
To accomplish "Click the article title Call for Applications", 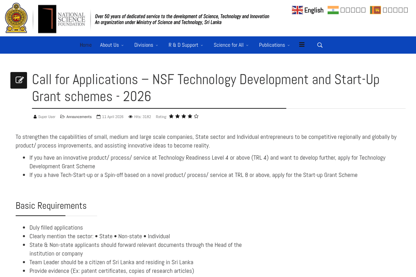I will pos(206,88).
